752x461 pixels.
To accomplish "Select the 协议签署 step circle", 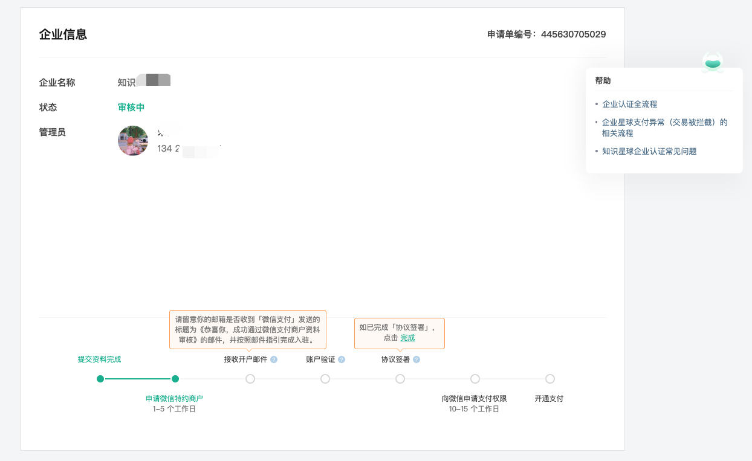I will point(400,379).
